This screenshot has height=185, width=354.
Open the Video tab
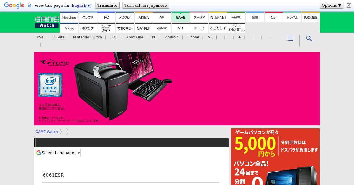pyautogui.click(x=69, y=28)
